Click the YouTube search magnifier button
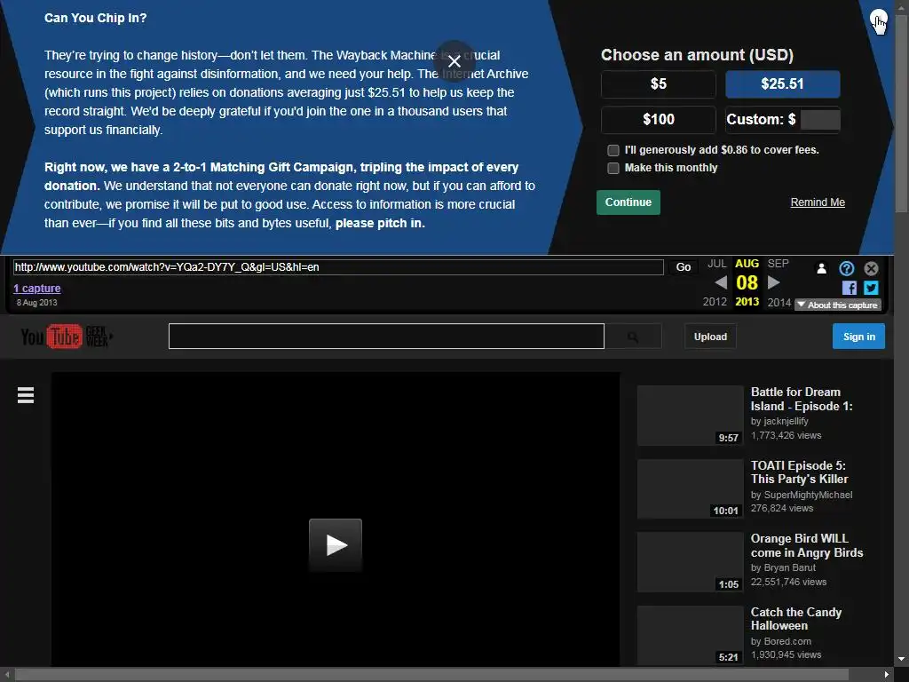Viewport: 909px width, 682px height. (x=632, y=337)
